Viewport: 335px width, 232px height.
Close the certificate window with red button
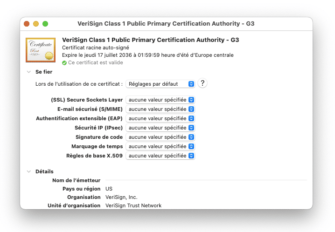[27, 24]
